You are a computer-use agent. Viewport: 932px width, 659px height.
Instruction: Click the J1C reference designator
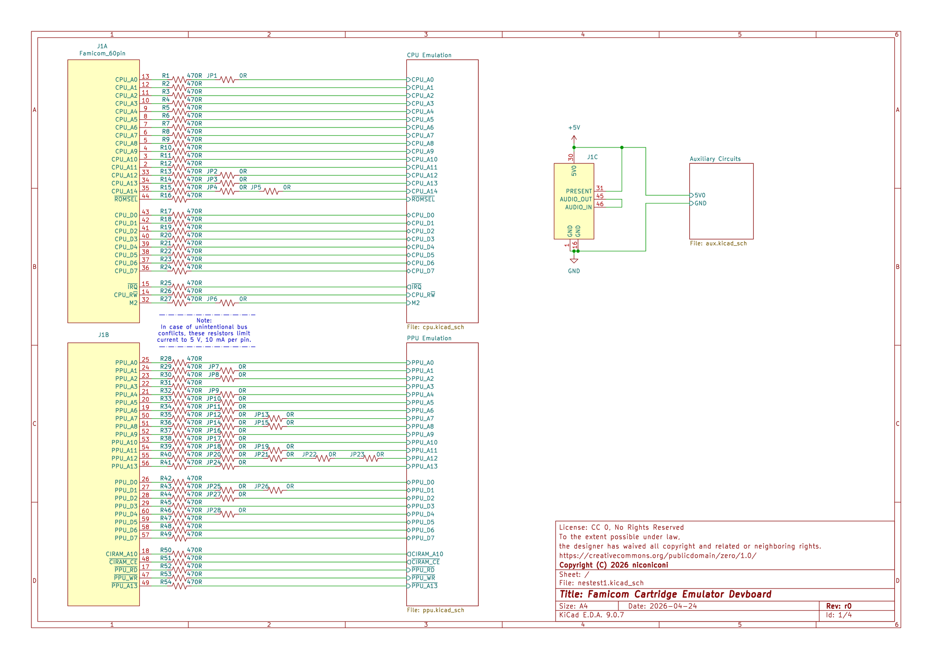(x=592, y=157)
